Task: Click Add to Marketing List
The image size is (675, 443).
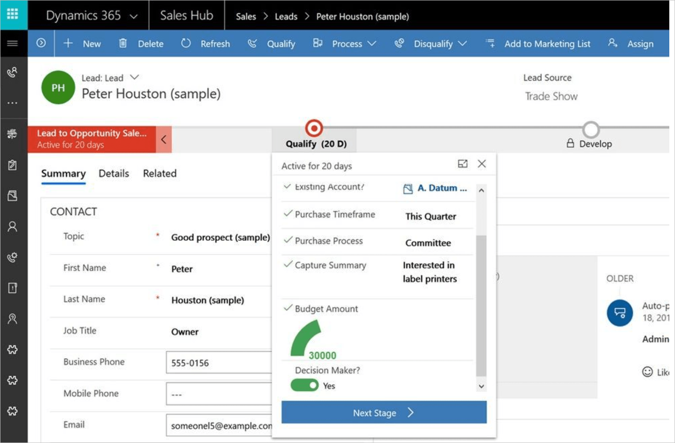Action: [538, 43]
